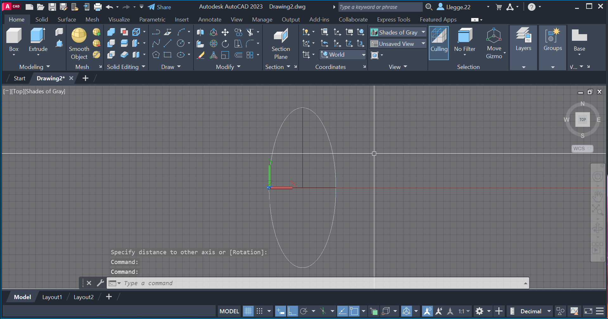Click the llegge.22 account name
The image size is (608, 319).
click(x=458, y=7)
